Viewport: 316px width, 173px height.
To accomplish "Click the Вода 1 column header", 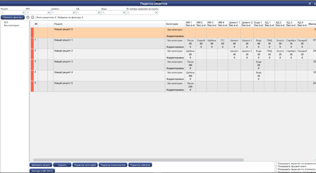I will [259, 24].
